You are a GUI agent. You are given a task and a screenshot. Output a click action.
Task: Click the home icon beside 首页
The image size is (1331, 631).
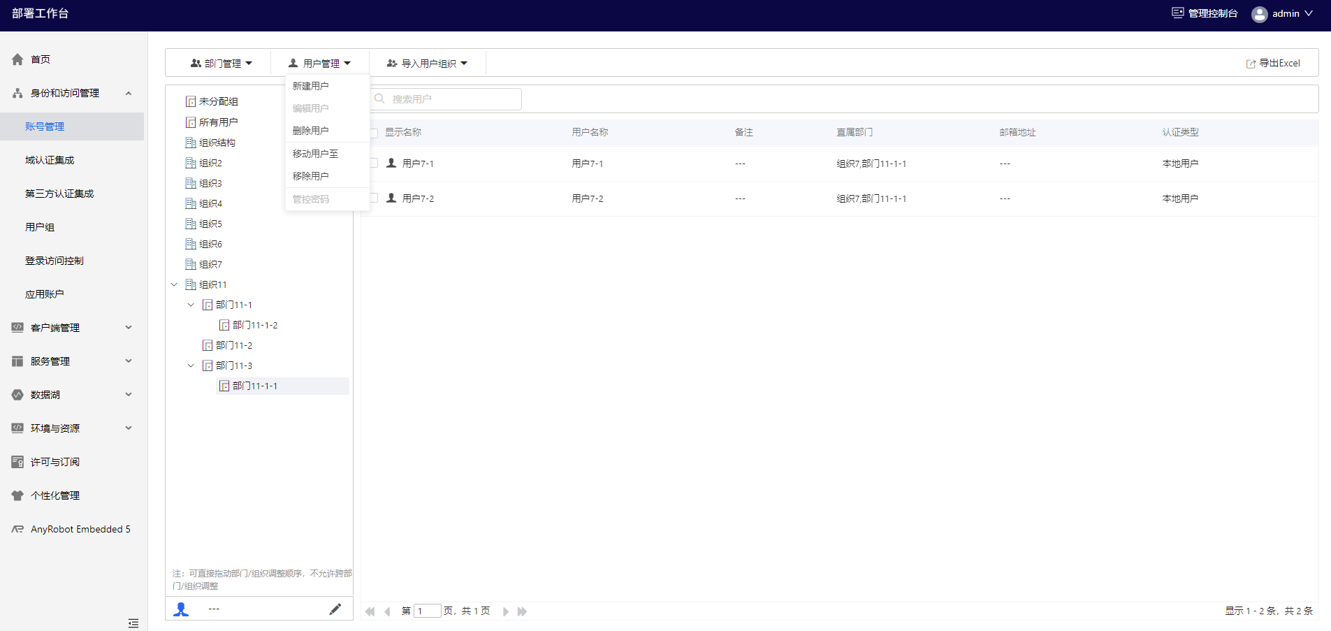(17, 59)
